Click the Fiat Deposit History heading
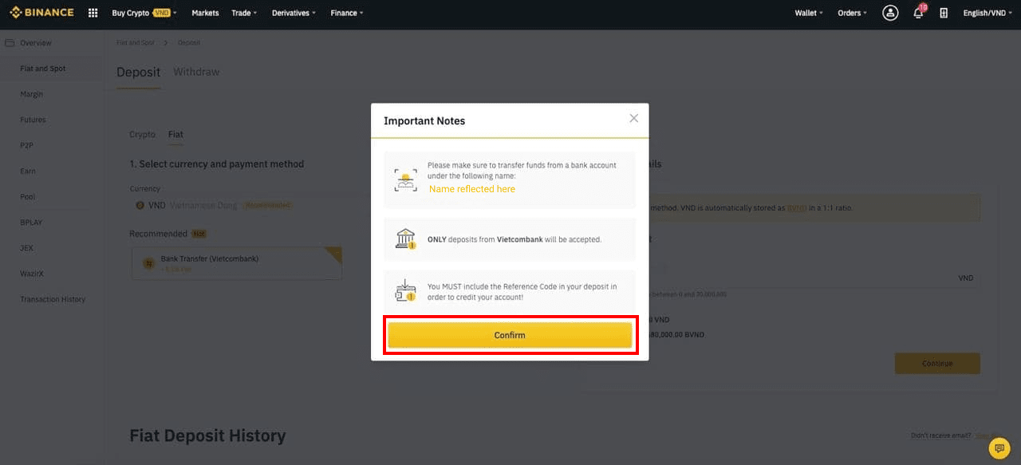 (x=207, y=435)
